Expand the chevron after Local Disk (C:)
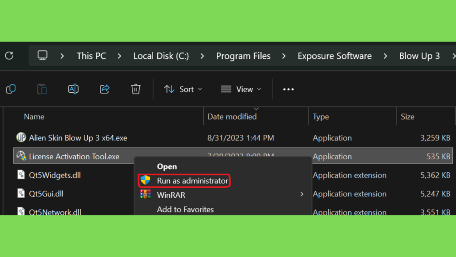 pos(203,56)
